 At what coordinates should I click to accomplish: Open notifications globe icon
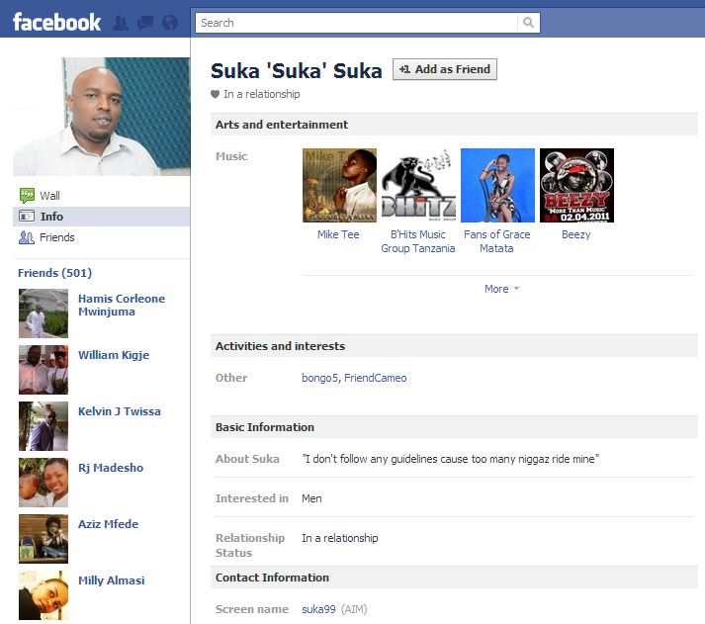point(170,22)
